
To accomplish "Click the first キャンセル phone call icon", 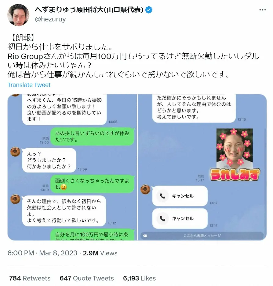I will point(162,196).
